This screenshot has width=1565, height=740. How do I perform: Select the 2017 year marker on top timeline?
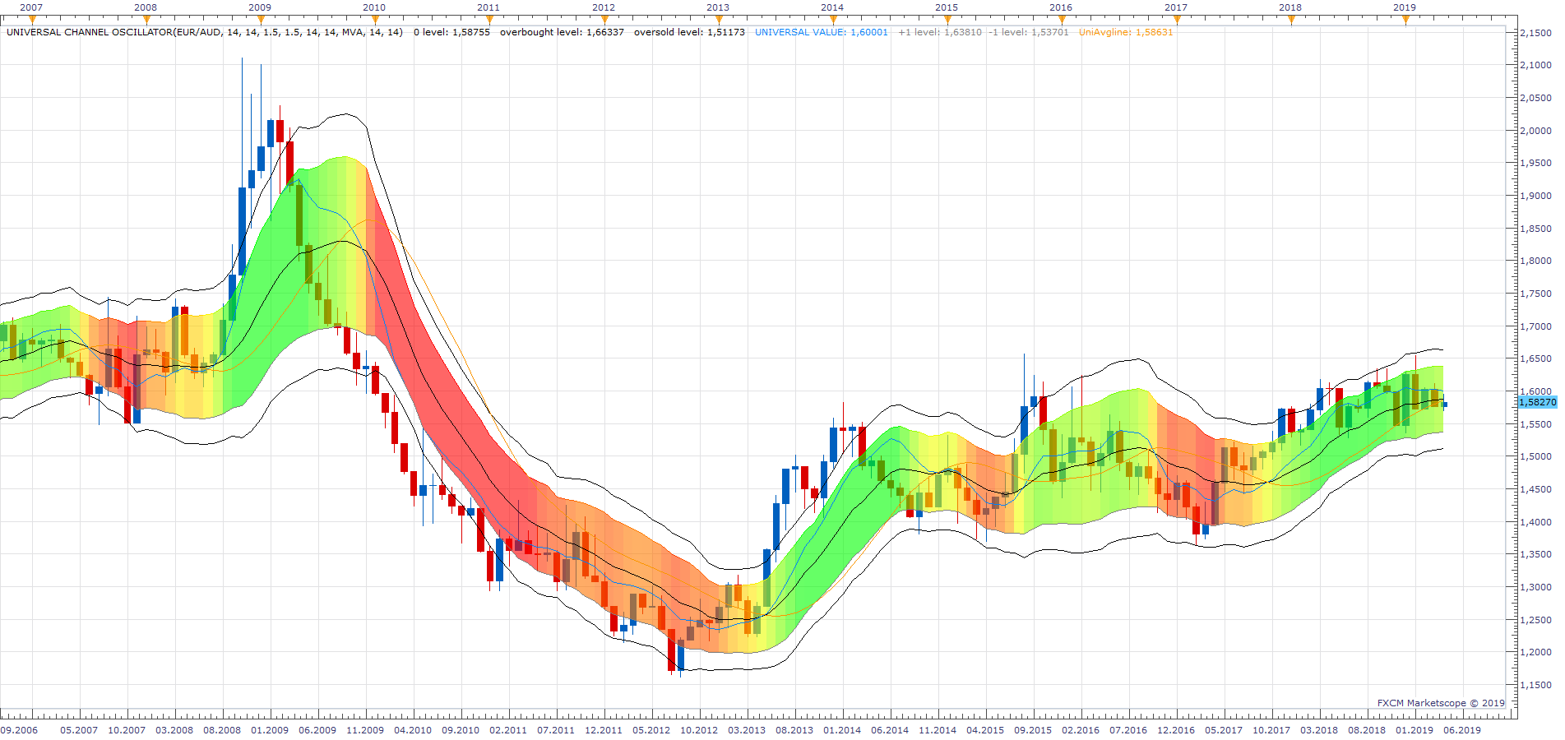click(1176, 7)
